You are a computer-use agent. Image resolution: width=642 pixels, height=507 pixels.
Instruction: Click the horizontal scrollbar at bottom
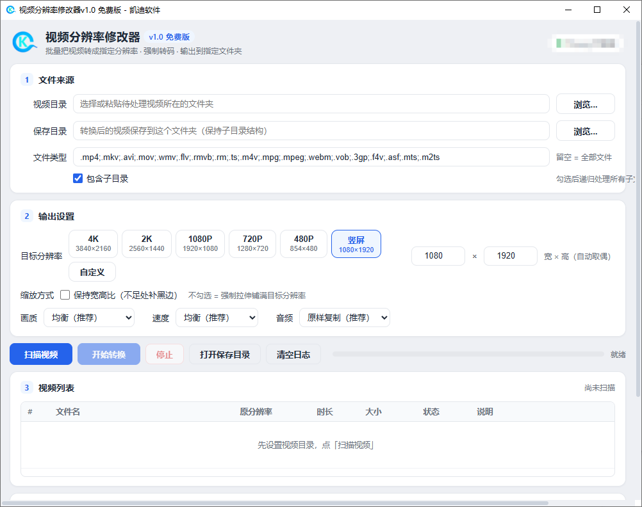click(x=275, y=503)
